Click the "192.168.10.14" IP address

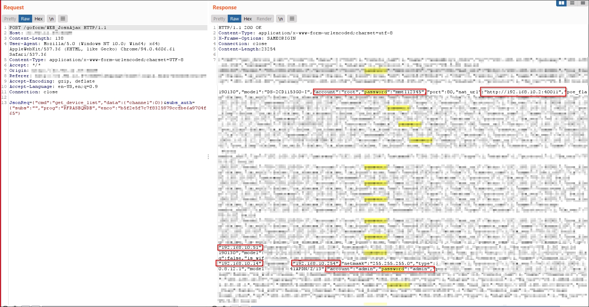(x=240, y=263)
